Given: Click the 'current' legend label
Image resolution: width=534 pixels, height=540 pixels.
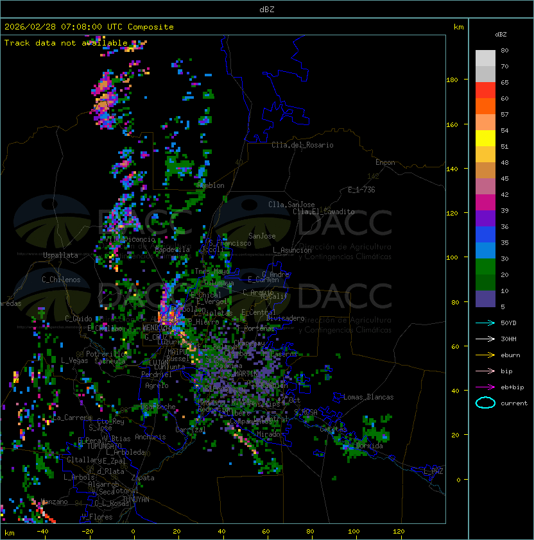Looking at the screenshot, I should coord(514,403).
